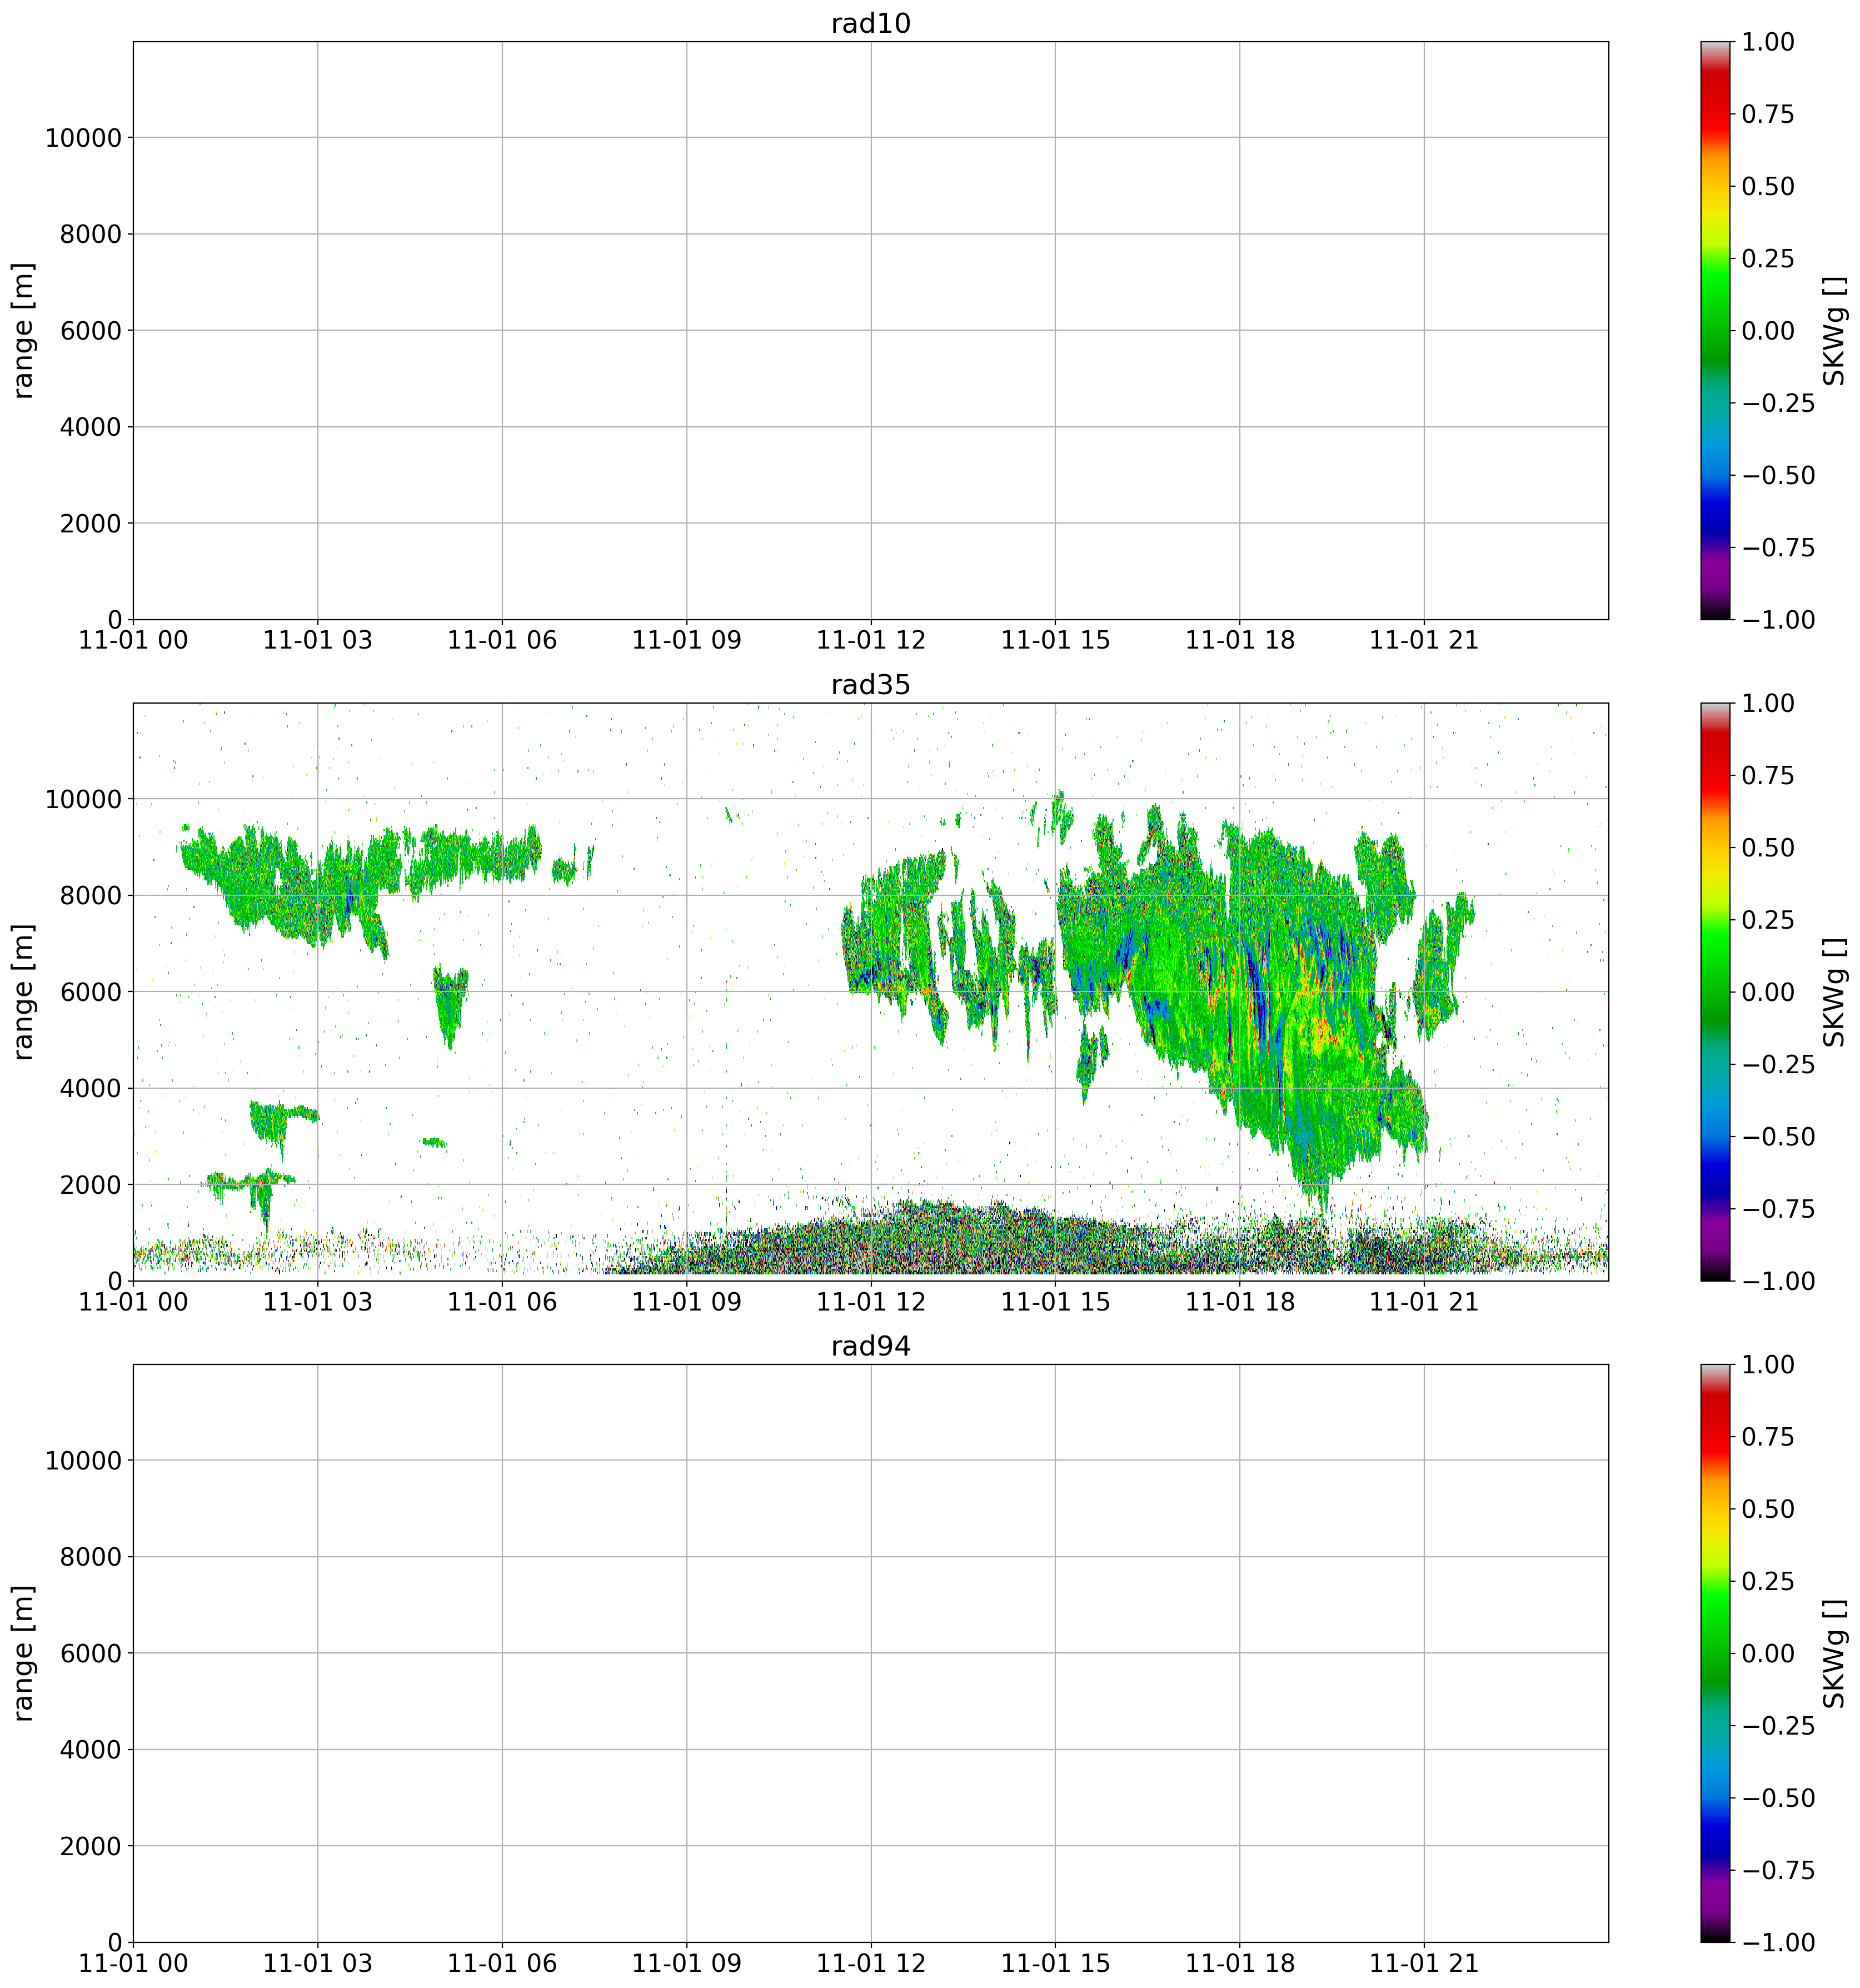This screenshot has height=1988, width=1860.
Task: Click the rad94 plot title
Action: tap(870, 1346)
